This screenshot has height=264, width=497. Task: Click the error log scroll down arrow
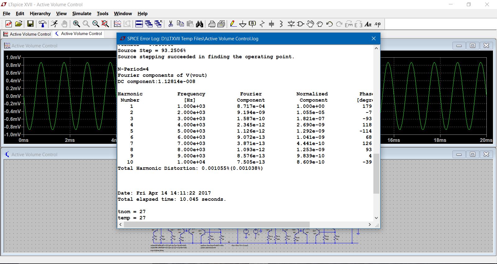coord(376,218)
